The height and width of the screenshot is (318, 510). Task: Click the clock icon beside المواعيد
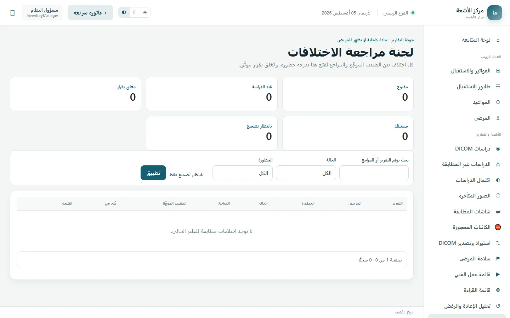498,102
